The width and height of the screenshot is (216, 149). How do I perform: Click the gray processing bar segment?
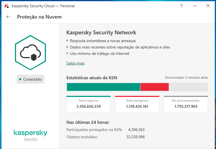click(188, 87)
